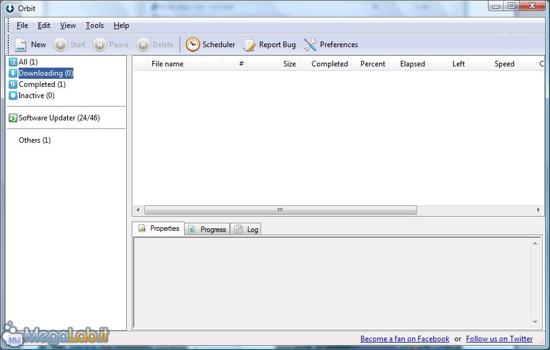Sort list by Speed column header
550x350 pixels.
point(504,64)
